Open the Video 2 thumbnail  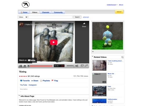(99, 78)
